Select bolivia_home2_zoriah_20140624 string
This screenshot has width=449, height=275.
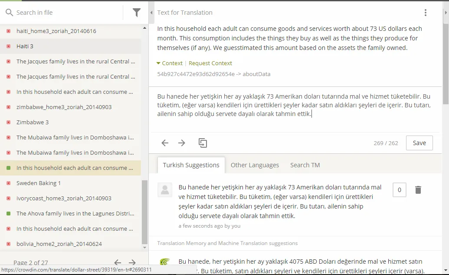coord(70,244)
